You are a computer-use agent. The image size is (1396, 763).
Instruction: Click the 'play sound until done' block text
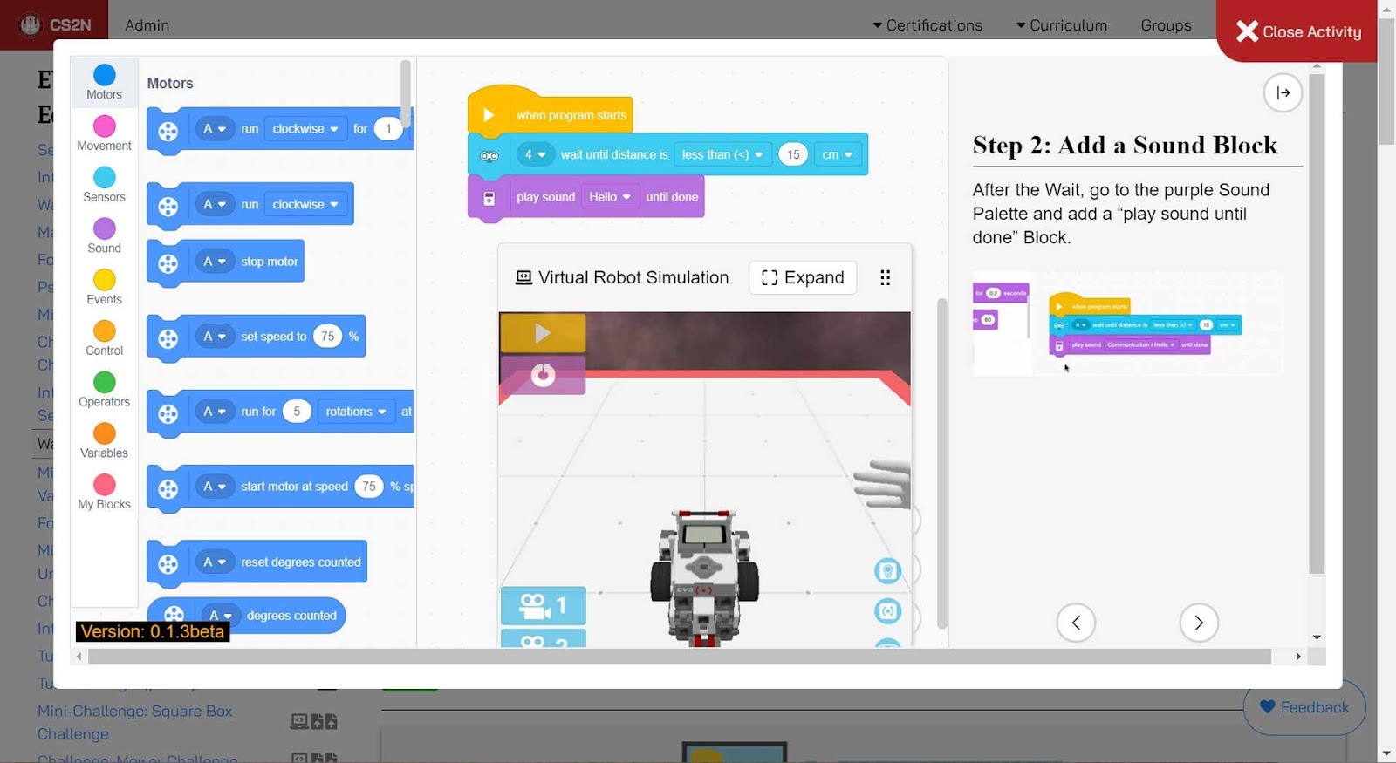606,197
